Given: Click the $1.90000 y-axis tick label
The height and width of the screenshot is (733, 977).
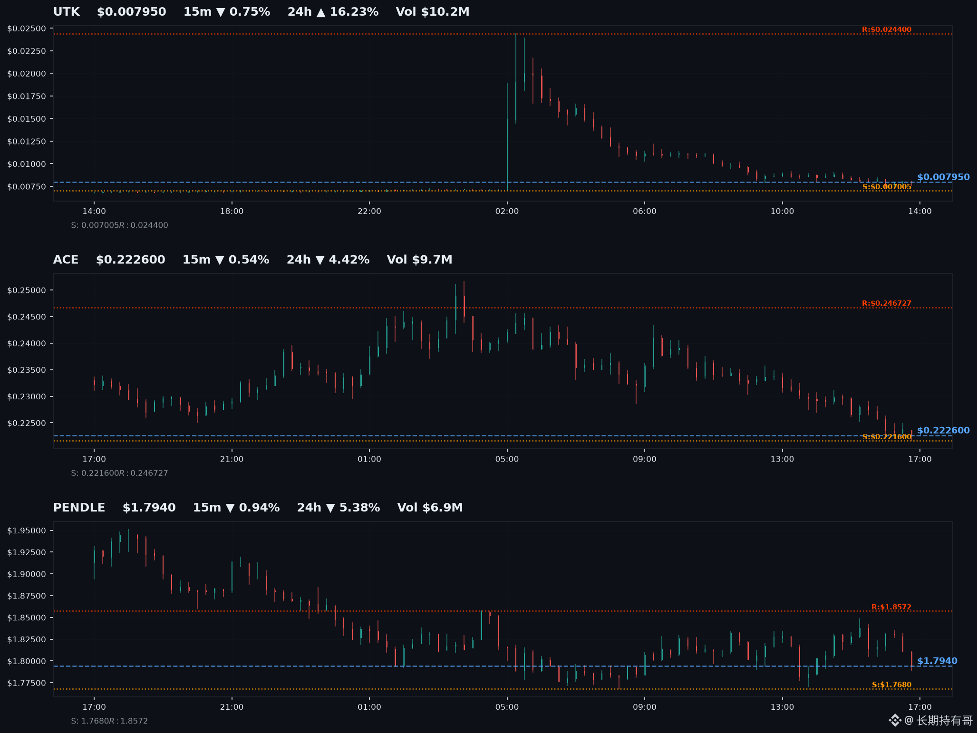Looking at the screenshot, I should 27,574.
